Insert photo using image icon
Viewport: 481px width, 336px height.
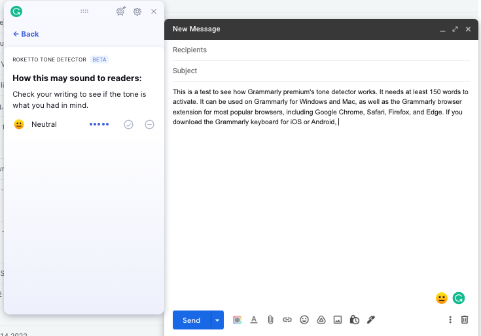[338, 320]
